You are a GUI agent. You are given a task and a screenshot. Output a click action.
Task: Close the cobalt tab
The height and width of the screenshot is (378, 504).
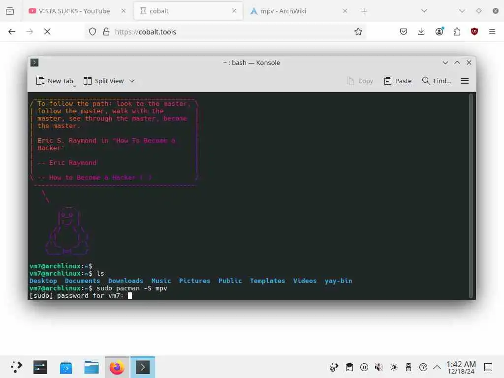point(234,11)
